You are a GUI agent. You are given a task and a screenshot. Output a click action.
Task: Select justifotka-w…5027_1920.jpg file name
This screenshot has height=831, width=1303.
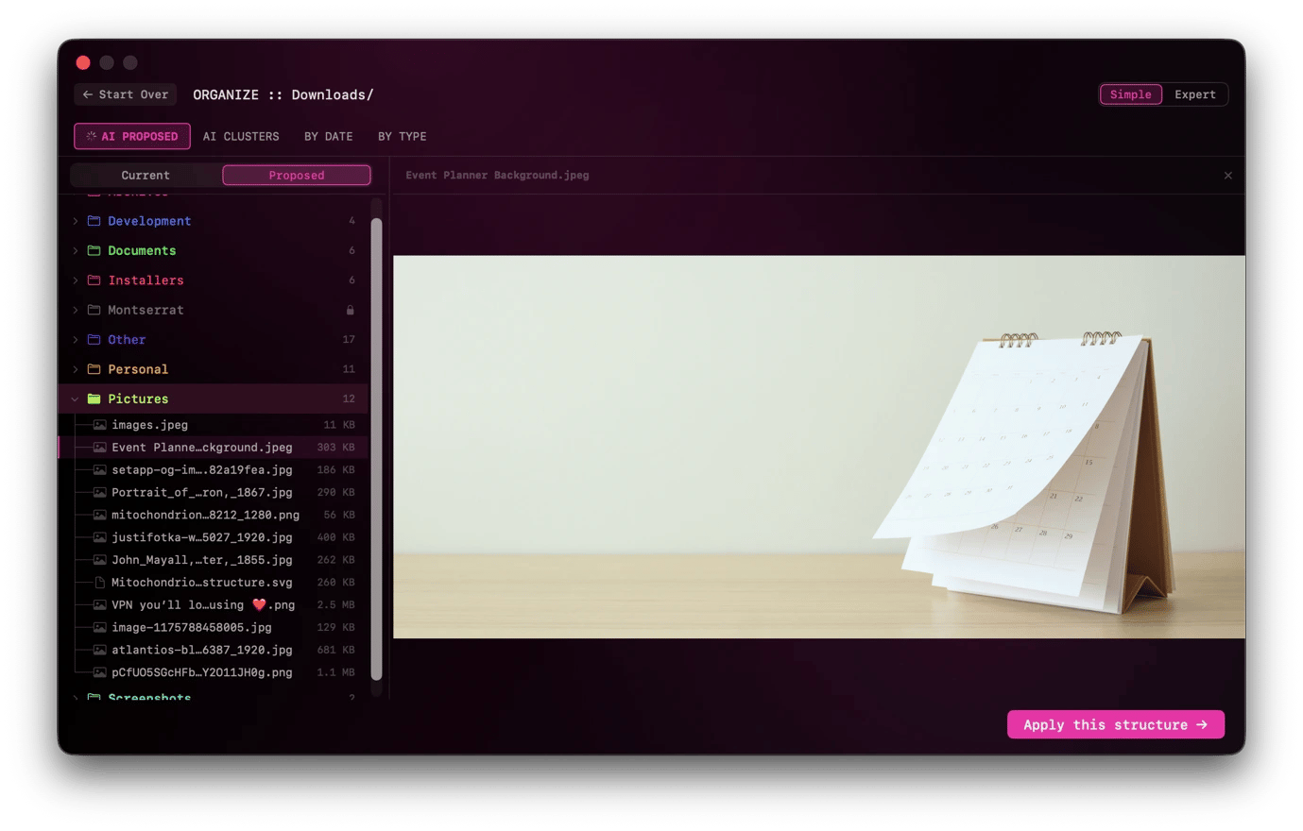point(202,537)
